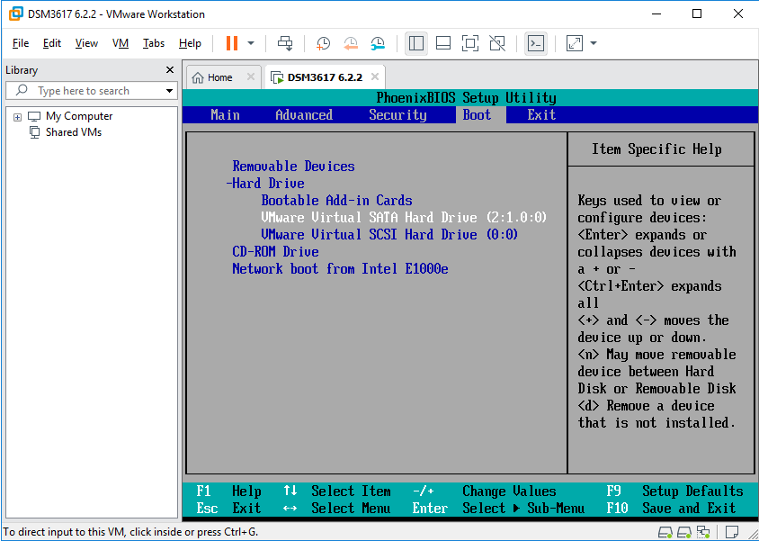Toggle the thumbnail bar view
This screenshot has height=541, width=759.
[x=443, y=43]
